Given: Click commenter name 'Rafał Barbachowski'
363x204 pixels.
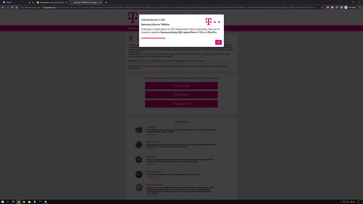Looking at the screenshot, I should (x=155, y=184).
